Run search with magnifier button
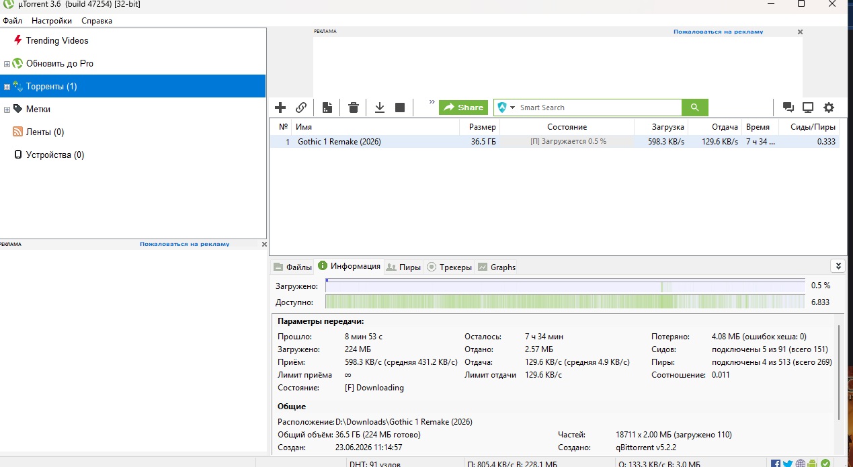853x467 pixels. click(x=695, y=108)
